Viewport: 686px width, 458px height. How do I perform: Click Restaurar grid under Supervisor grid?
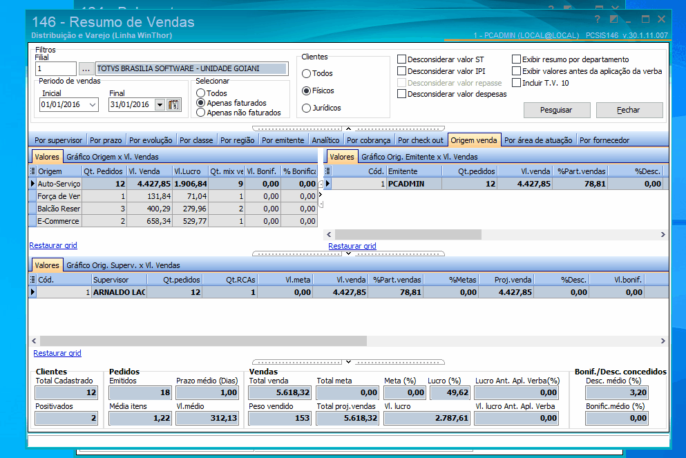tap(57, 353)
